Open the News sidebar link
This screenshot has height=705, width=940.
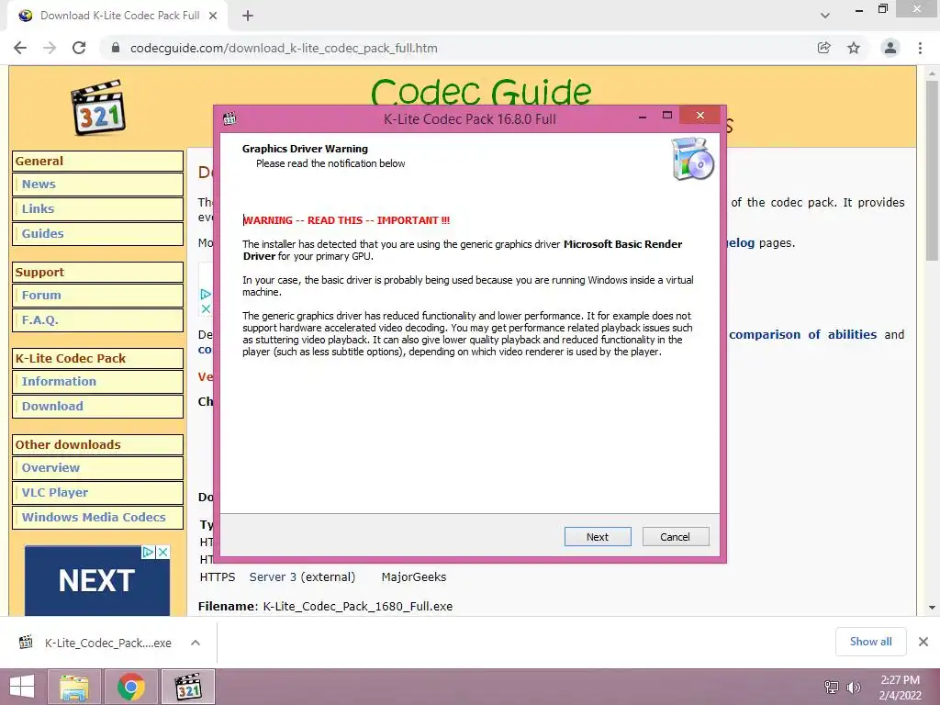pyautogui.click(x=97, y=184)
